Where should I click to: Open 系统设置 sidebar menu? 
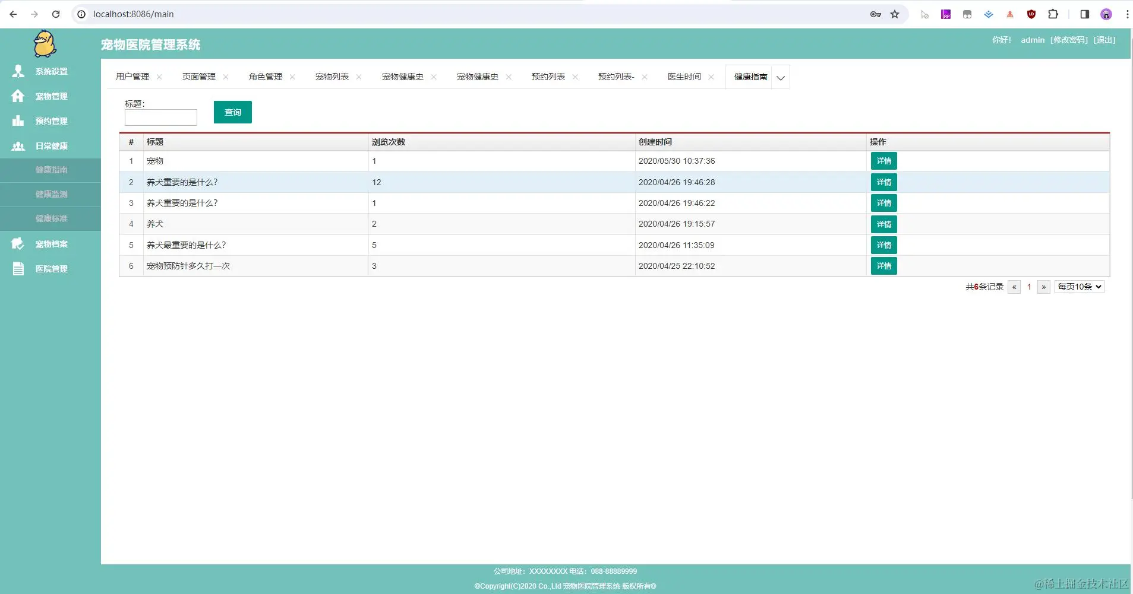51,71
